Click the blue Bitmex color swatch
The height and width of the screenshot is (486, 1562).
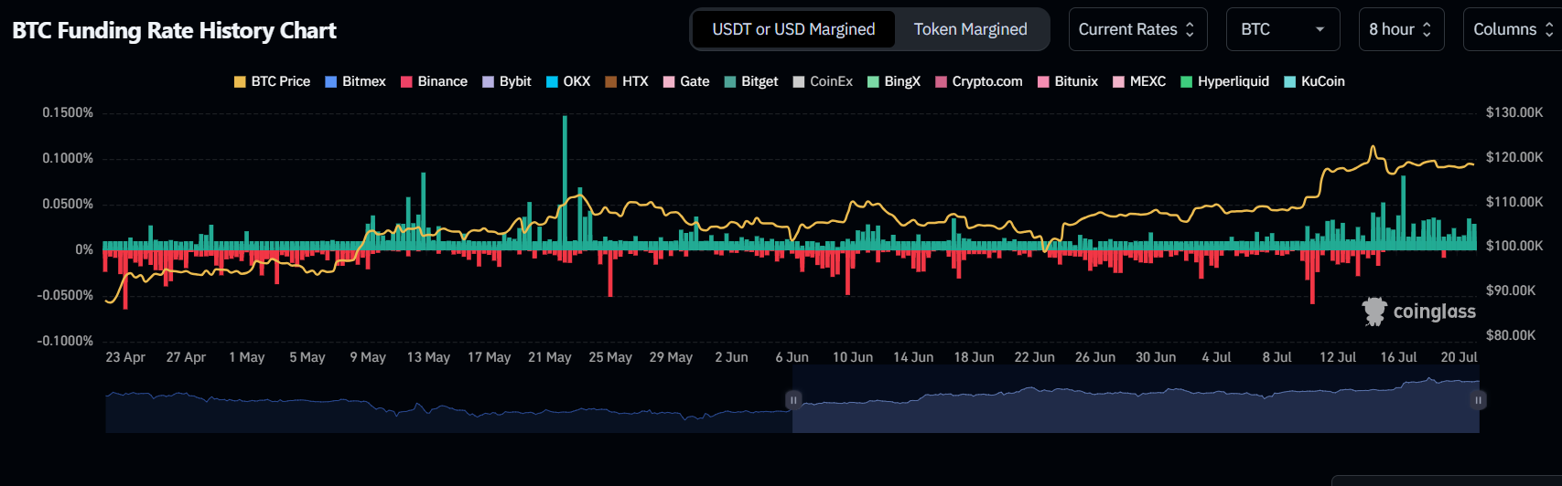[x=331, y=81]
